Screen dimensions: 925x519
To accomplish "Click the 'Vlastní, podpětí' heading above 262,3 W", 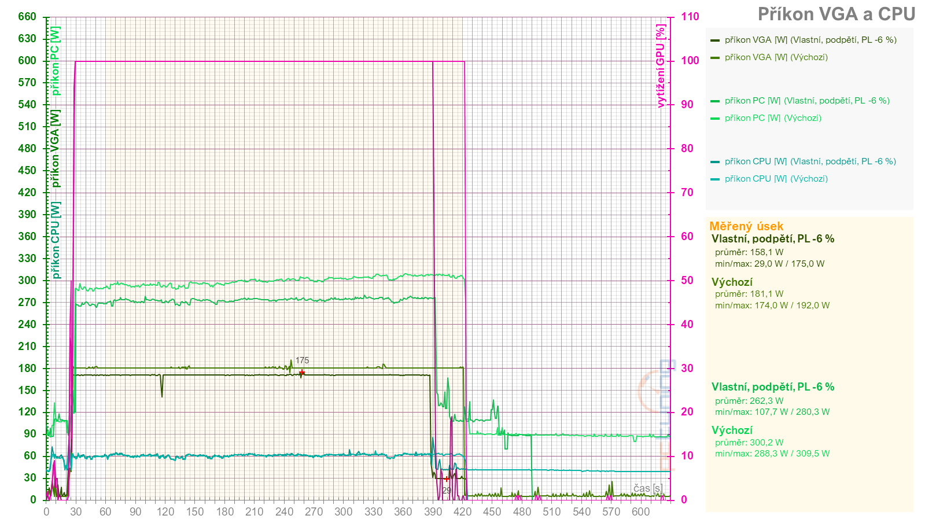I will 773,387.
